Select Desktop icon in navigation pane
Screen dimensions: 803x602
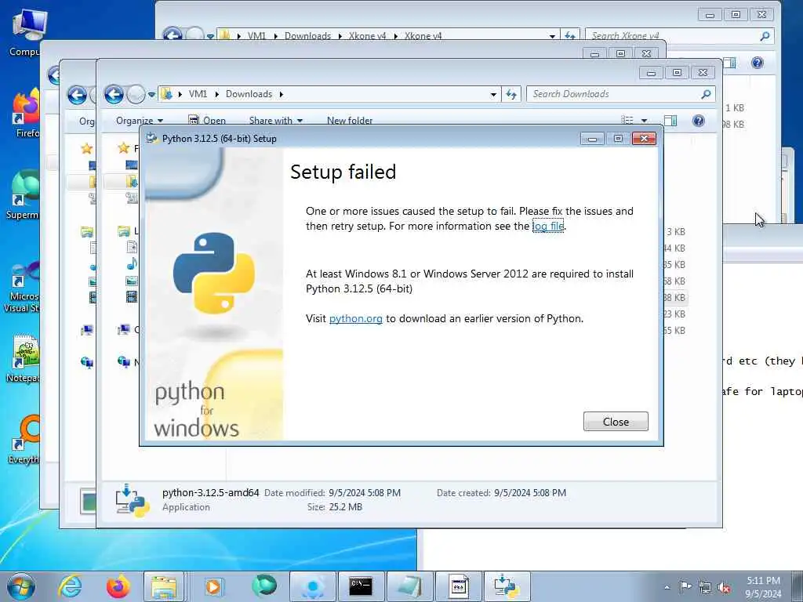tap(132, 165)
